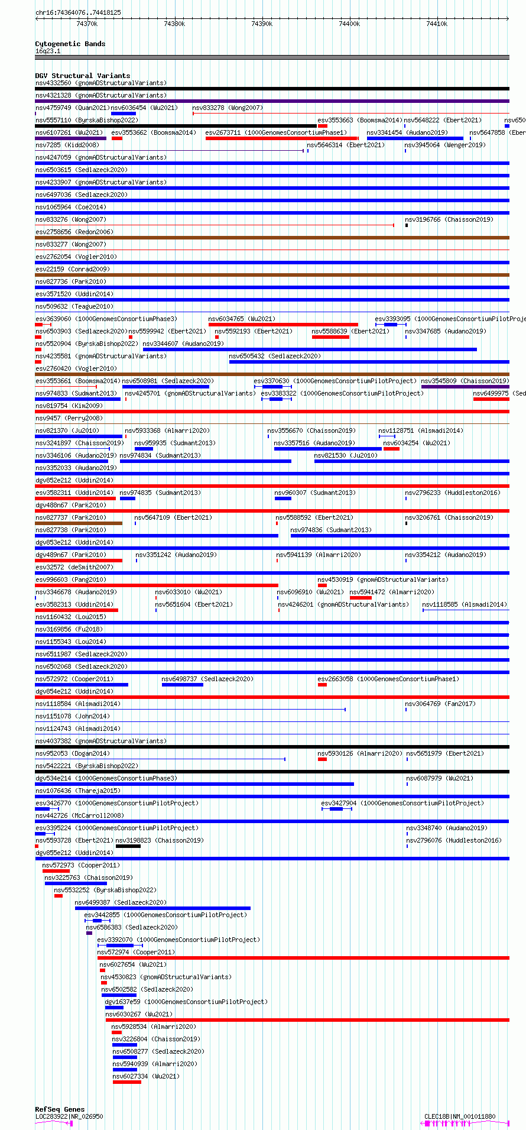Open the nsv6498737 (Sedlazeck2020) label
Screen dimensions: 526x1130
(207, 679)
